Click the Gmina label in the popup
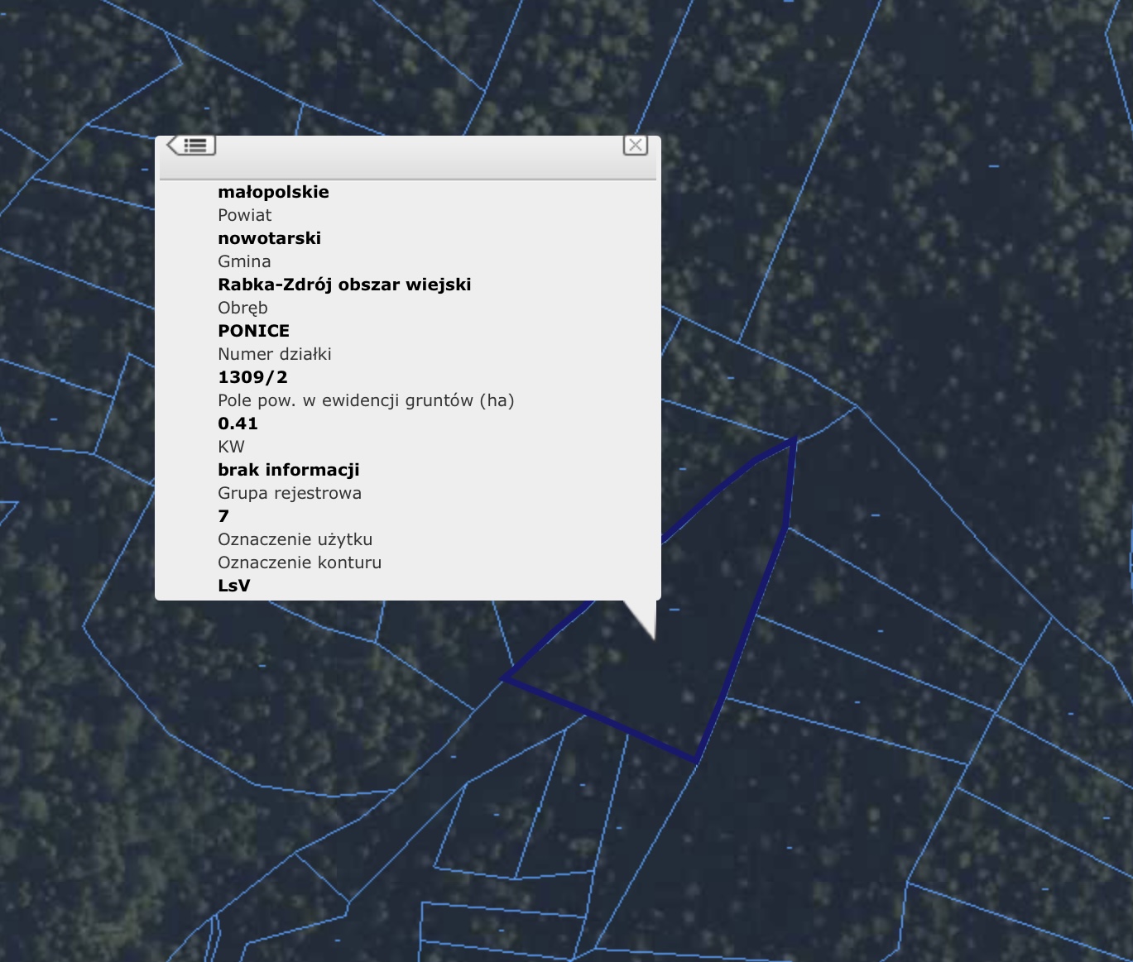This screenshot has height=962, width=1133. pos(244,261)
